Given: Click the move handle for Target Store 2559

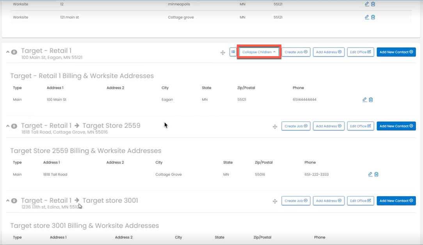Looking at the screenshot, I should 275,126.
